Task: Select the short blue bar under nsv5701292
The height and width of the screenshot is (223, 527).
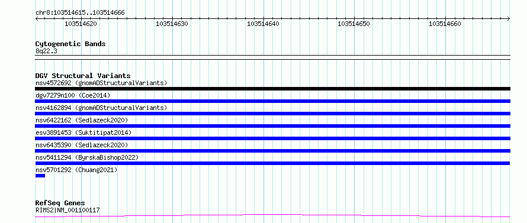Action: (40, 176)
